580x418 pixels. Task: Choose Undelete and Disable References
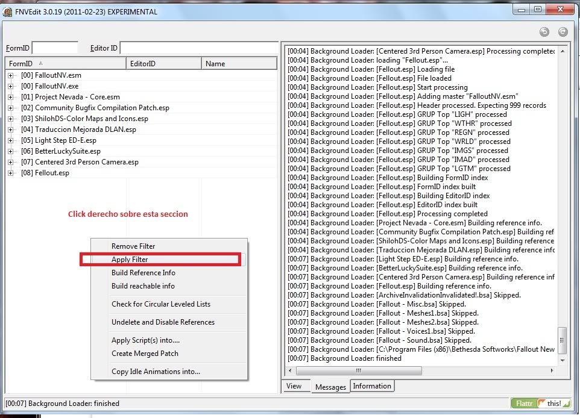169,322
